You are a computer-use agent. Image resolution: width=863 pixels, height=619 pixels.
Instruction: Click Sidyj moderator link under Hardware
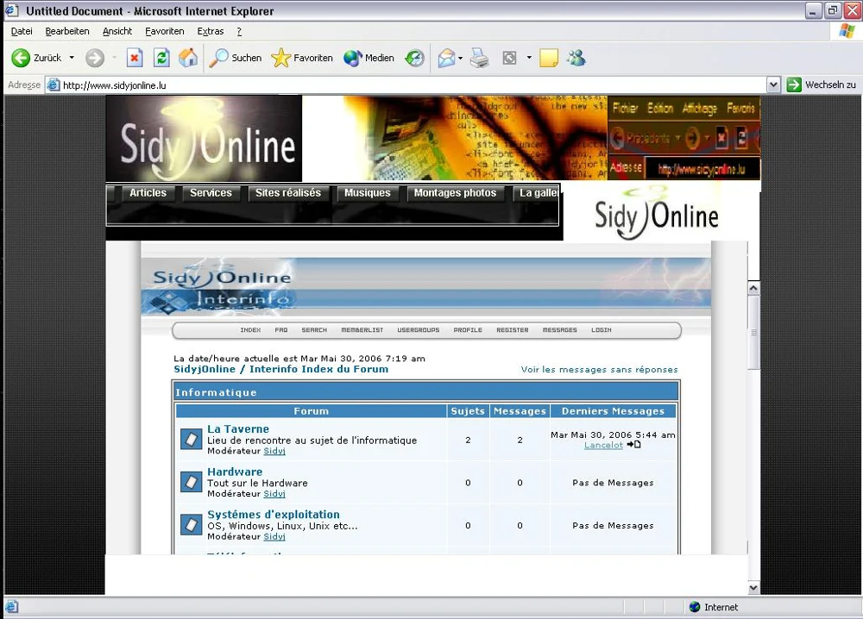[x=274, y=494]
